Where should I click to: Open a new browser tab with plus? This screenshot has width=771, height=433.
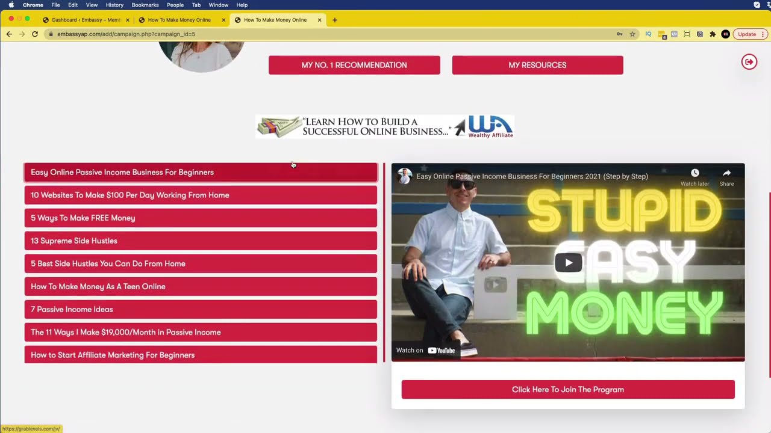335,20
